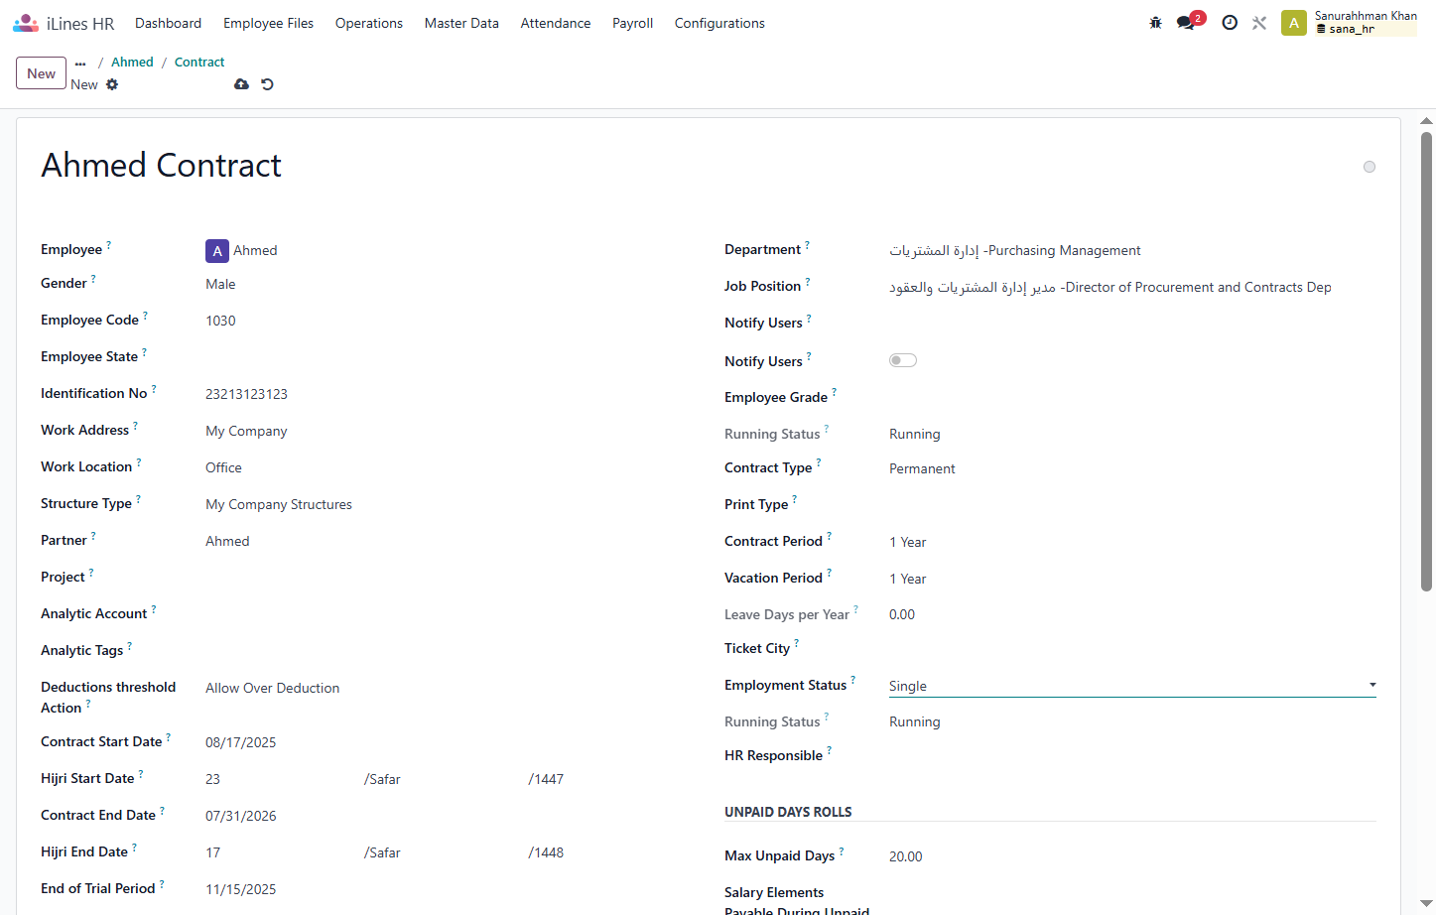Screen dimensions: 1436x915
Task: Open the activities clock icon
Action: [x=1230, y=23]
